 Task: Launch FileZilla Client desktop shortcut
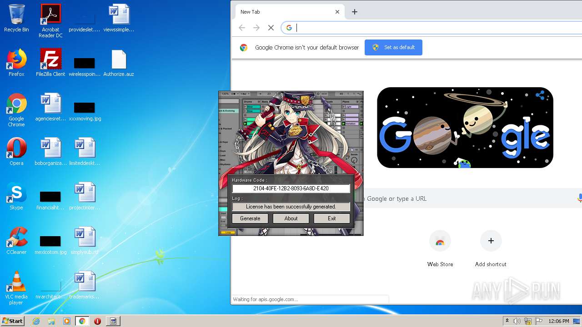tap(50, 63)
